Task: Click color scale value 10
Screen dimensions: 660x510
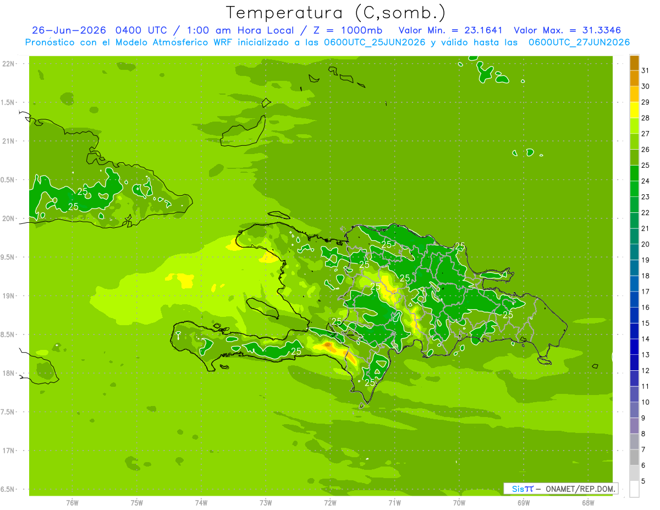Action: 645,402
